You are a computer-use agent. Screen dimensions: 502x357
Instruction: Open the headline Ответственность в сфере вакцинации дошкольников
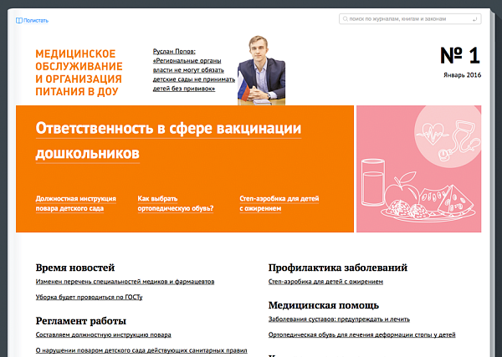tap(168, 140)
